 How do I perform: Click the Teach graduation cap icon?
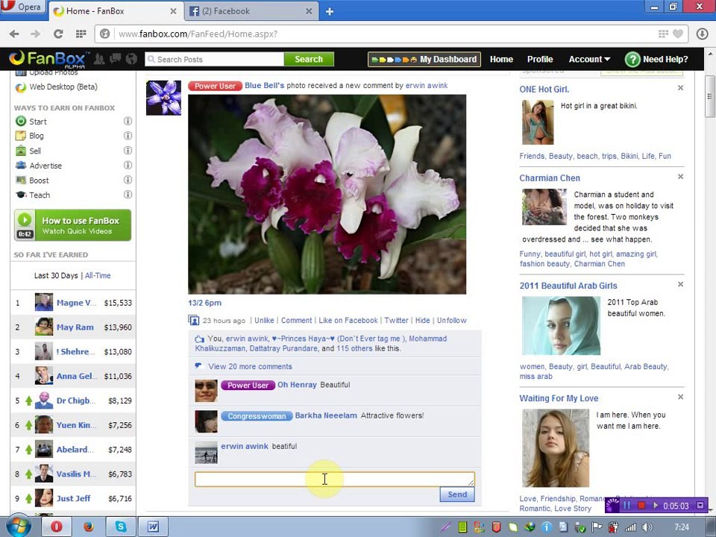coord(21,195)
